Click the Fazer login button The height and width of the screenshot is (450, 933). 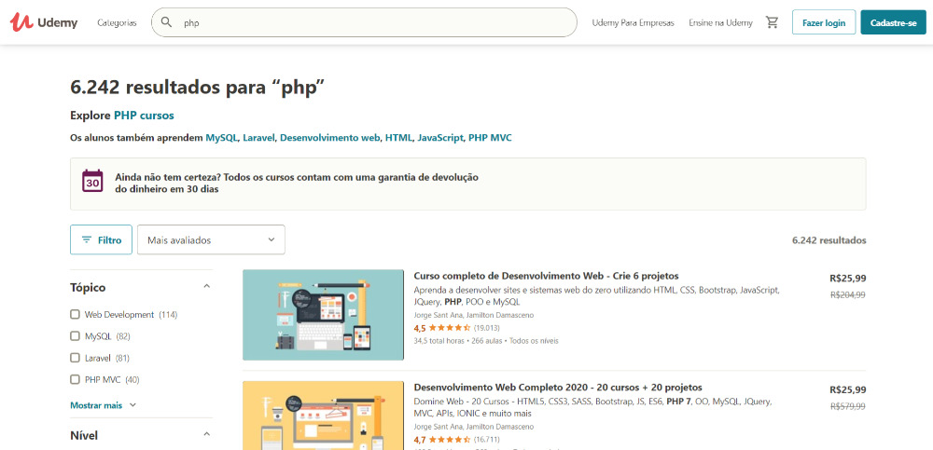(824, 22)
